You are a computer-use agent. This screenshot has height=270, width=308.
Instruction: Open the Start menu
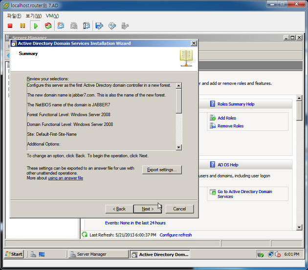click(14, 254)
